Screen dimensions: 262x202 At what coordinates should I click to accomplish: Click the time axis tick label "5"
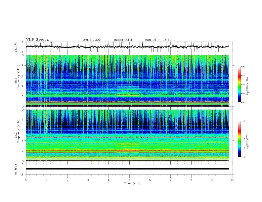[129, 180]
